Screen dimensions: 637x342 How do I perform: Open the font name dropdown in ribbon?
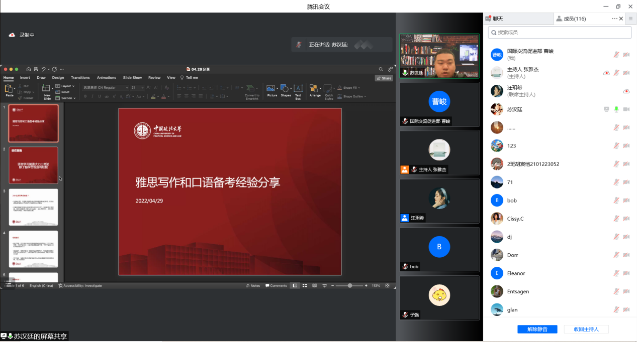tap(105, 88)
